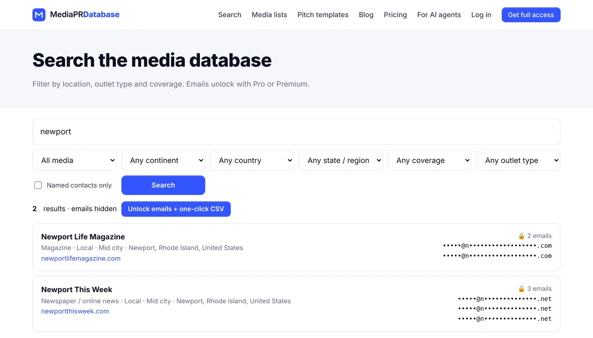Viewport: 593px width, 338px height.
Task: Click "Newspaper / online news" description line
Action: (x=166, y=301)
